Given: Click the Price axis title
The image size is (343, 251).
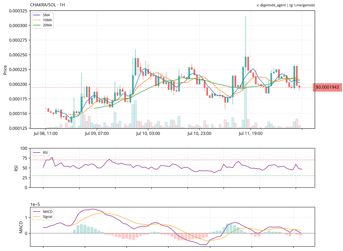Looking at the screenshot, I should (5, 70).
